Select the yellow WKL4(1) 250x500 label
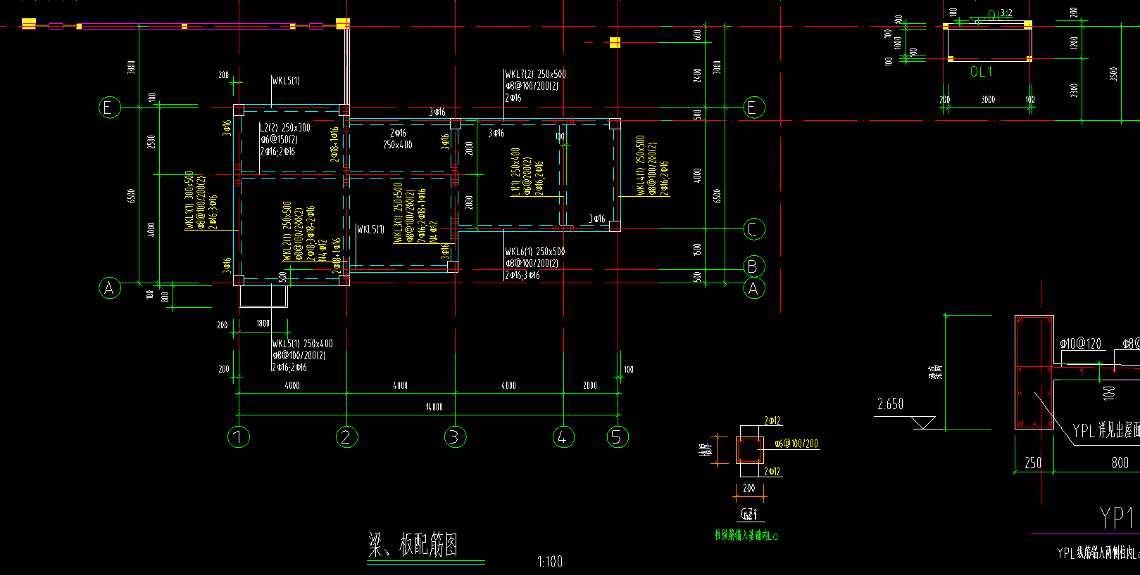 tap(641, 165)
